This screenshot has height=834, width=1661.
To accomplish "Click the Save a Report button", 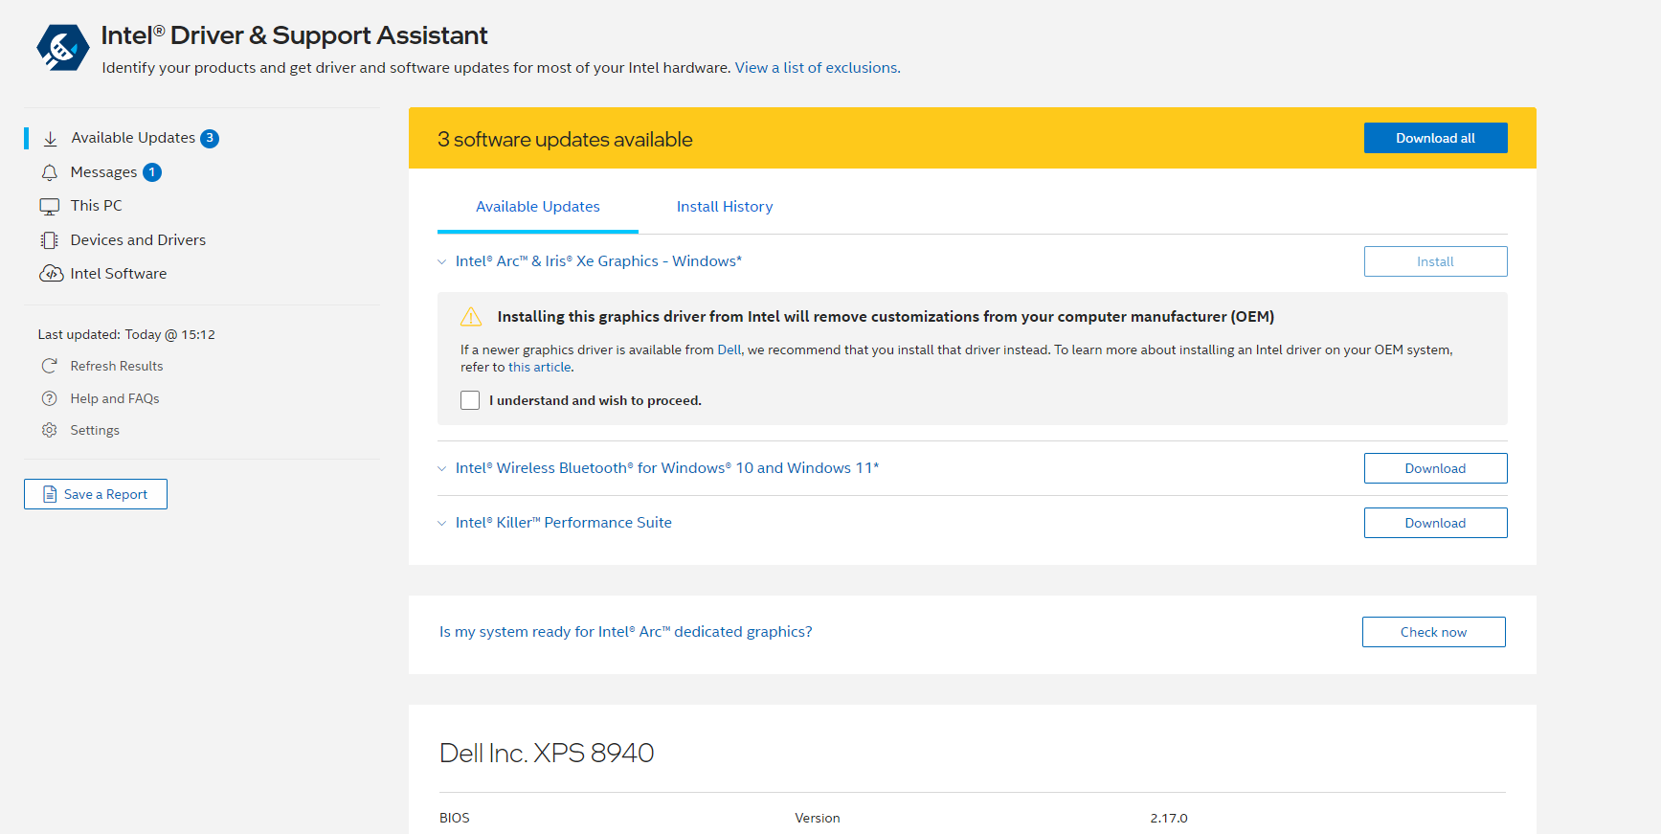I will point(96,494).
